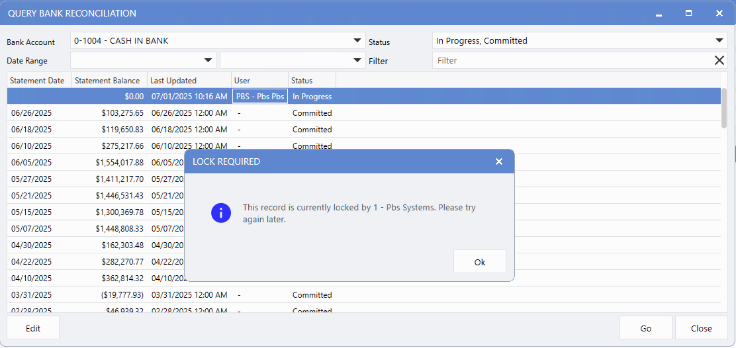Expand the Status dropdown list
736x348 pixels.
click(x=719, y=40)
